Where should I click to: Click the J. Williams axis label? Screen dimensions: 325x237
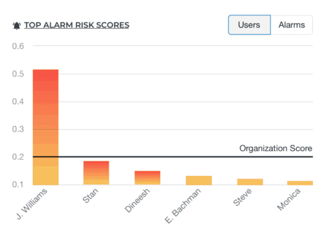(x=32, y=204)
